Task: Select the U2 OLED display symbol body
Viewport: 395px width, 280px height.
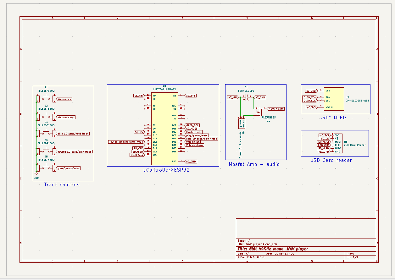Action: (334, 99)
